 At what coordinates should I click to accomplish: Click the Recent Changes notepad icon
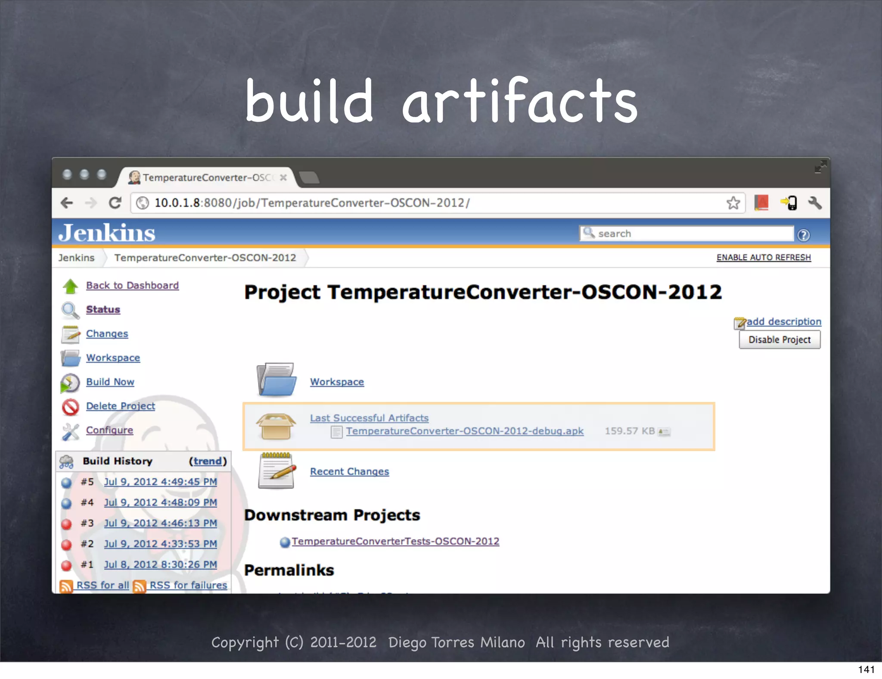277,471
